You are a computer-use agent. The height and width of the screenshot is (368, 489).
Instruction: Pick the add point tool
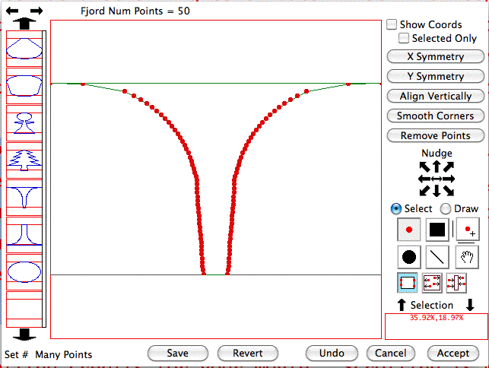click(x=468, y=229)
